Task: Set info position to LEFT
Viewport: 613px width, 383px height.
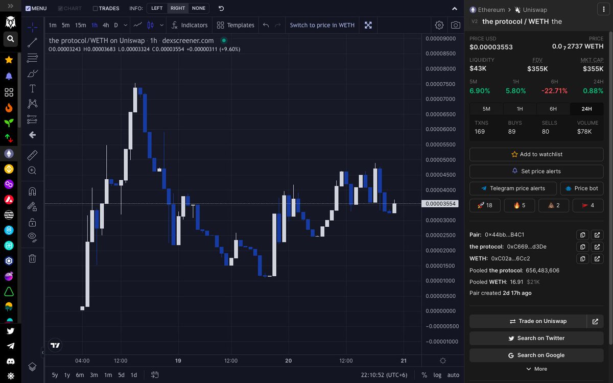Action: click(x=157, y=8)
